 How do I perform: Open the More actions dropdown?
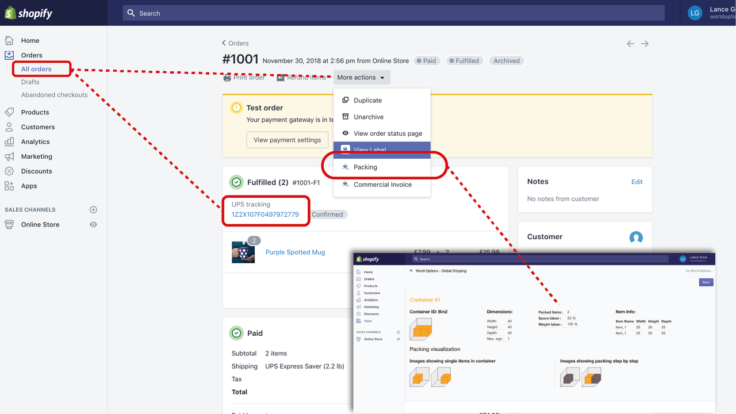tap(361, 77)
